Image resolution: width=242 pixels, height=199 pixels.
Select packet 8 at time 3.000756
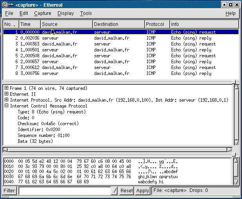coord(121,73)
